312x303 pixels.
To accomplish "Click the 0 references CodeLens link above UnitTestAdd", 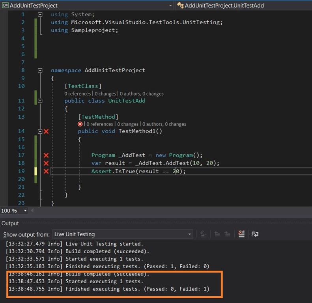I will (x=78, y=94).
